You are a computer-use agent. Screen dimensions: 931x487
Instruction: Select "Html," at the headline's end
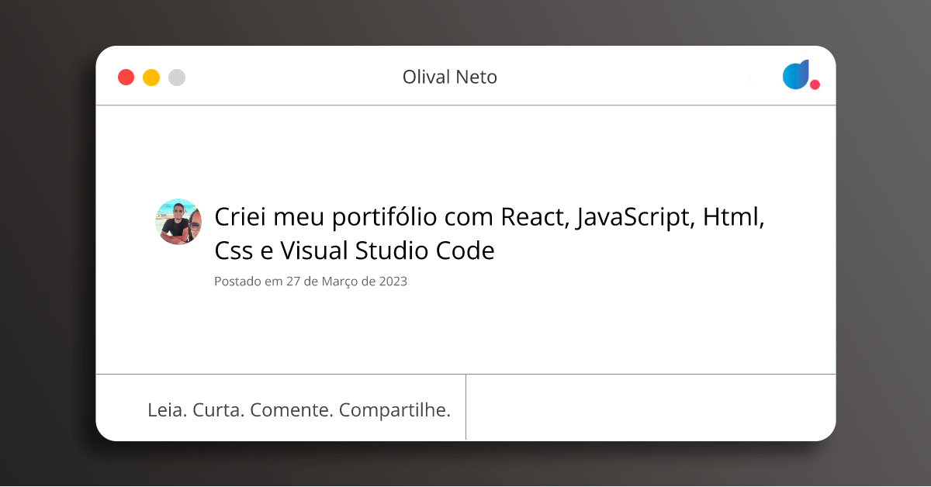[x=735, y=218]
